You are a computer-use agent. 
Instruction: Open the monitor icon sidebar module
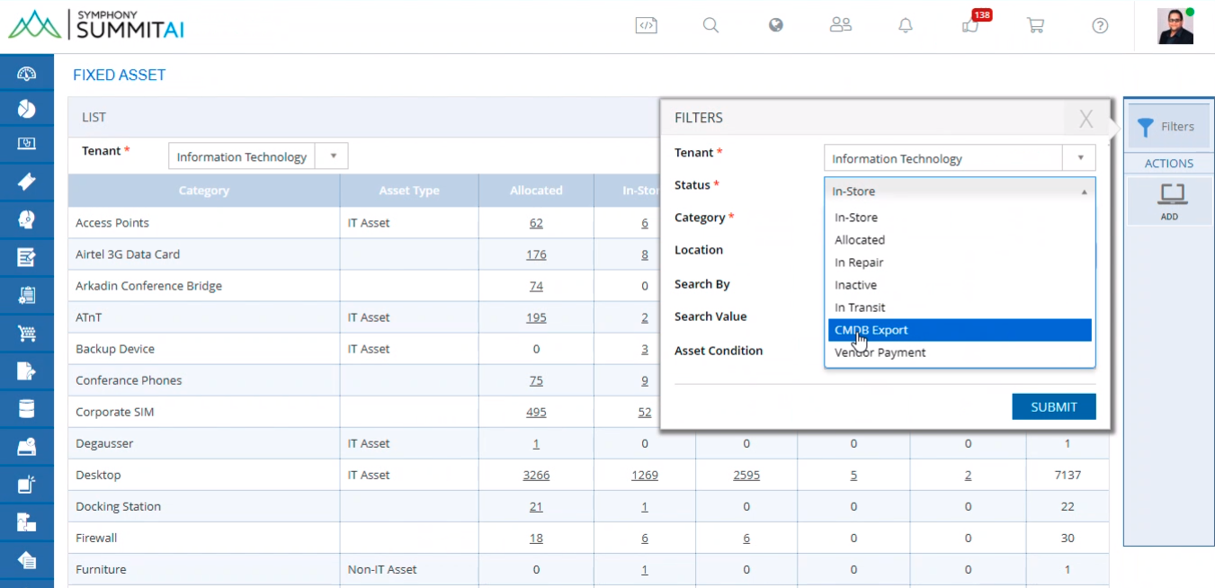[26, 143]
